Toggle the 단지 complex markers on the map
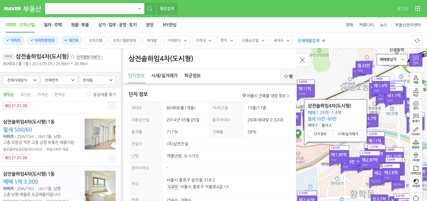The width and height of the screenshot is (427, 201). coord(416,59)
